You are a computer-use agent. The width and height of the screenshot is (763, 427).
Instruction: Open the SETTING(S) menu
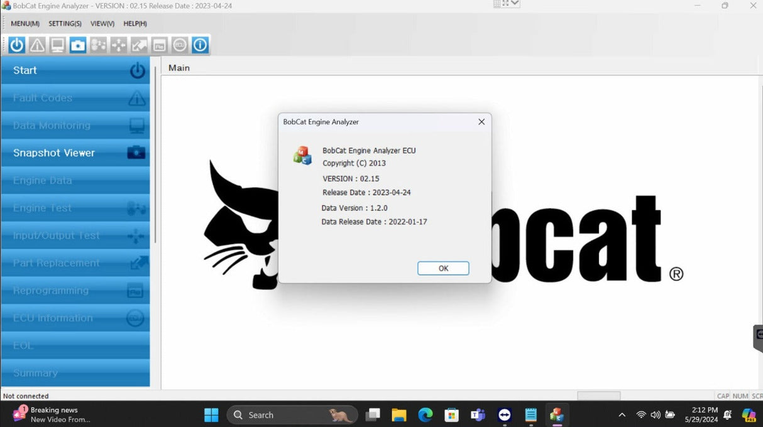65,24
